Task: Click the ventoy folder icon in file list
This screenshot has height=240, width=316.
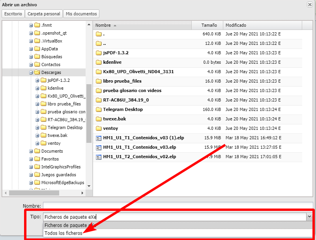Action: [x=99, y=128]
